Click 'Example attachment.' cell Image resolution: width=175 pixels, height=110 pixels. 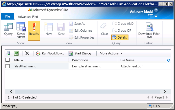tap(86, 66)
